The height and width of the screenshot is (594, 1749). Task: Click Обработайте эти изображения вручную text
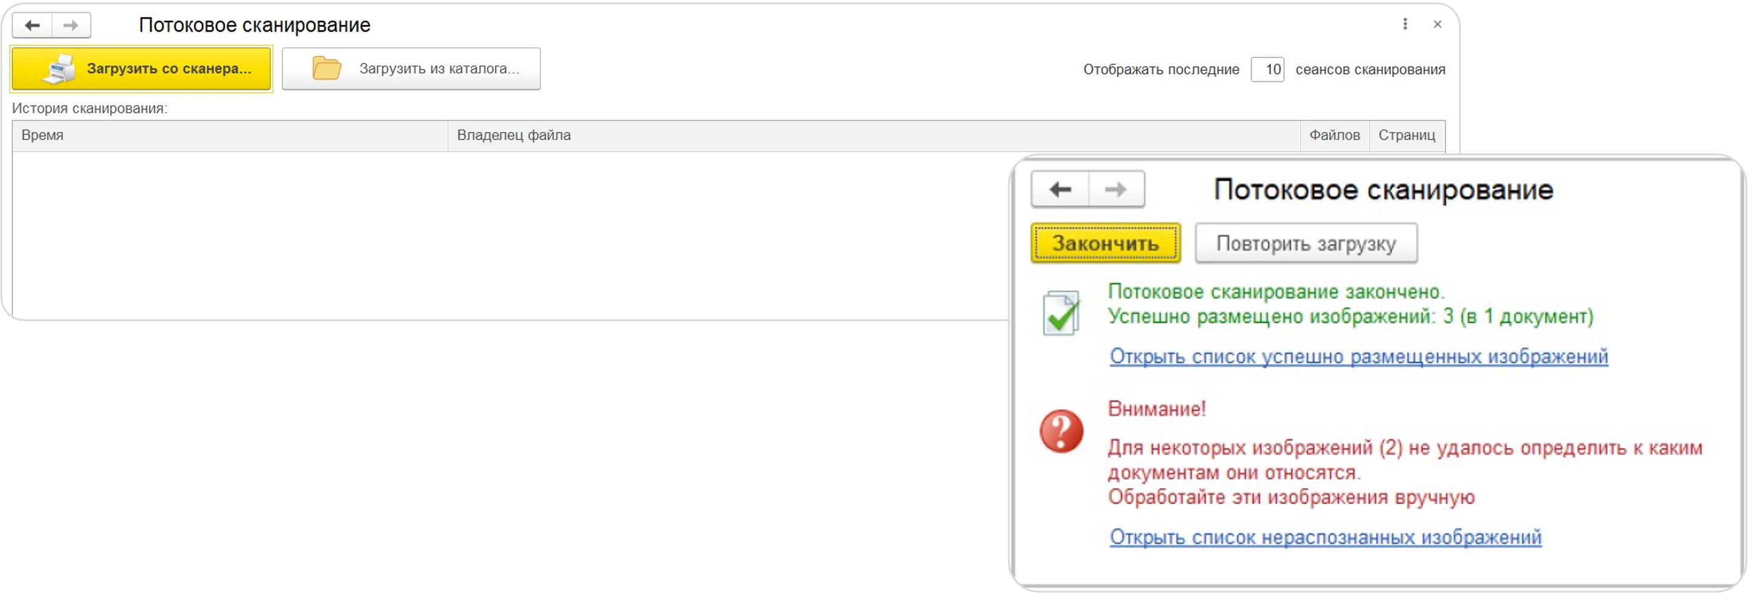pos(1292,497)
